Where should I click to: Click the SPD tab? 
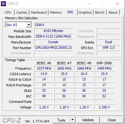pyautogui.click(x=70, y=12)
